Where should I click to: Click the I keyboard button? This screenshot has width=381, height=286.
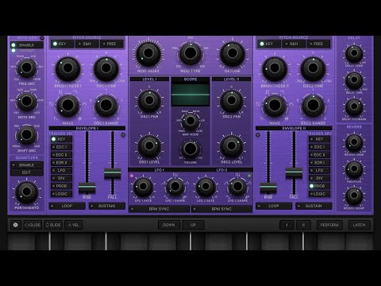coord(287,225)
